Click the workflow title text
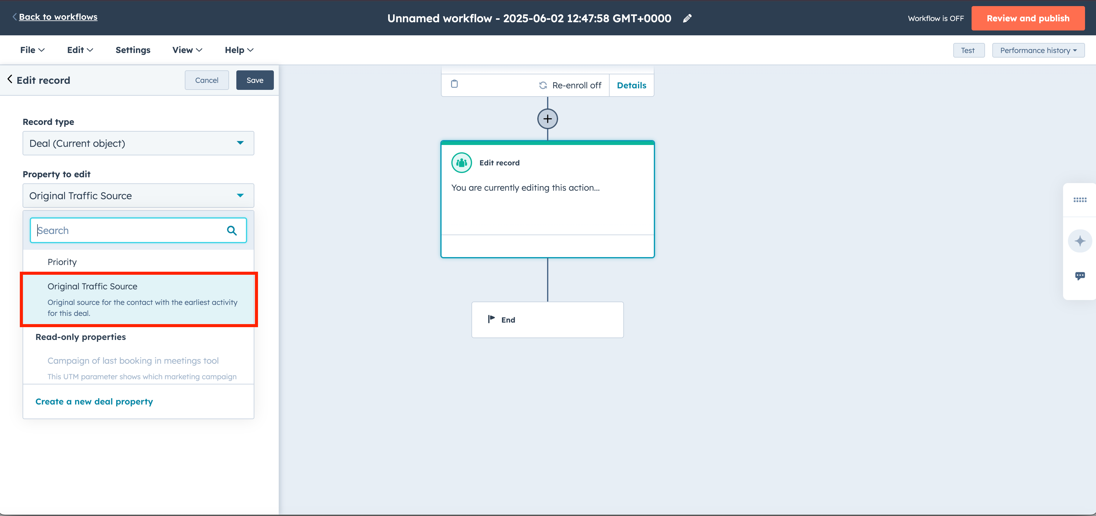 tap(529, 18)
